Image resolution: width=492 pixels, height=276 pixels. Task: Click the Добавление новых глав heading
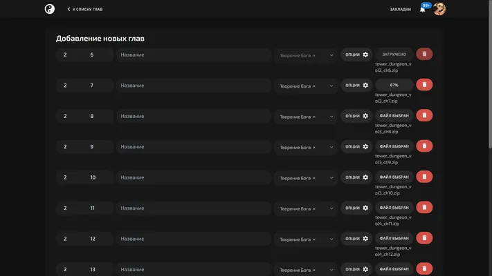(x=100, y=39)
